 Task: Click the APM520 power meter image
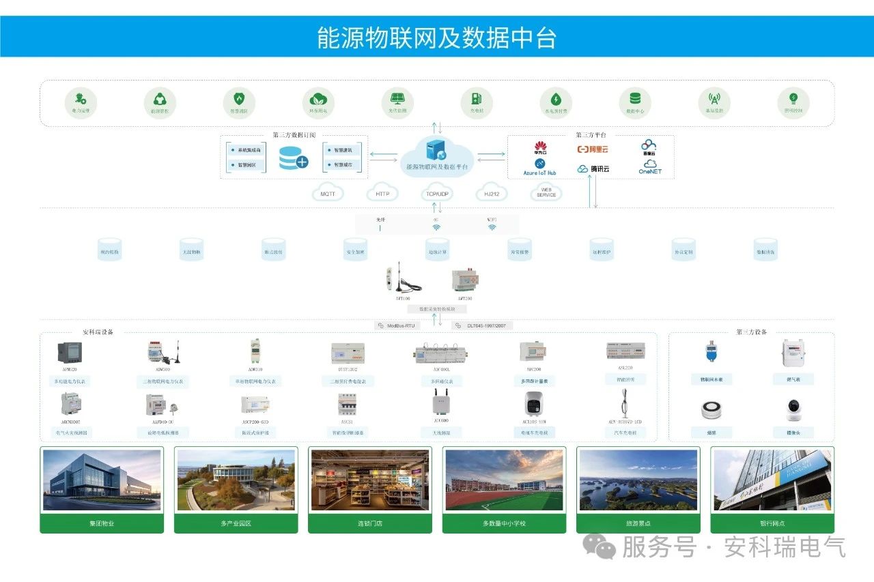[x=69, y=354]
